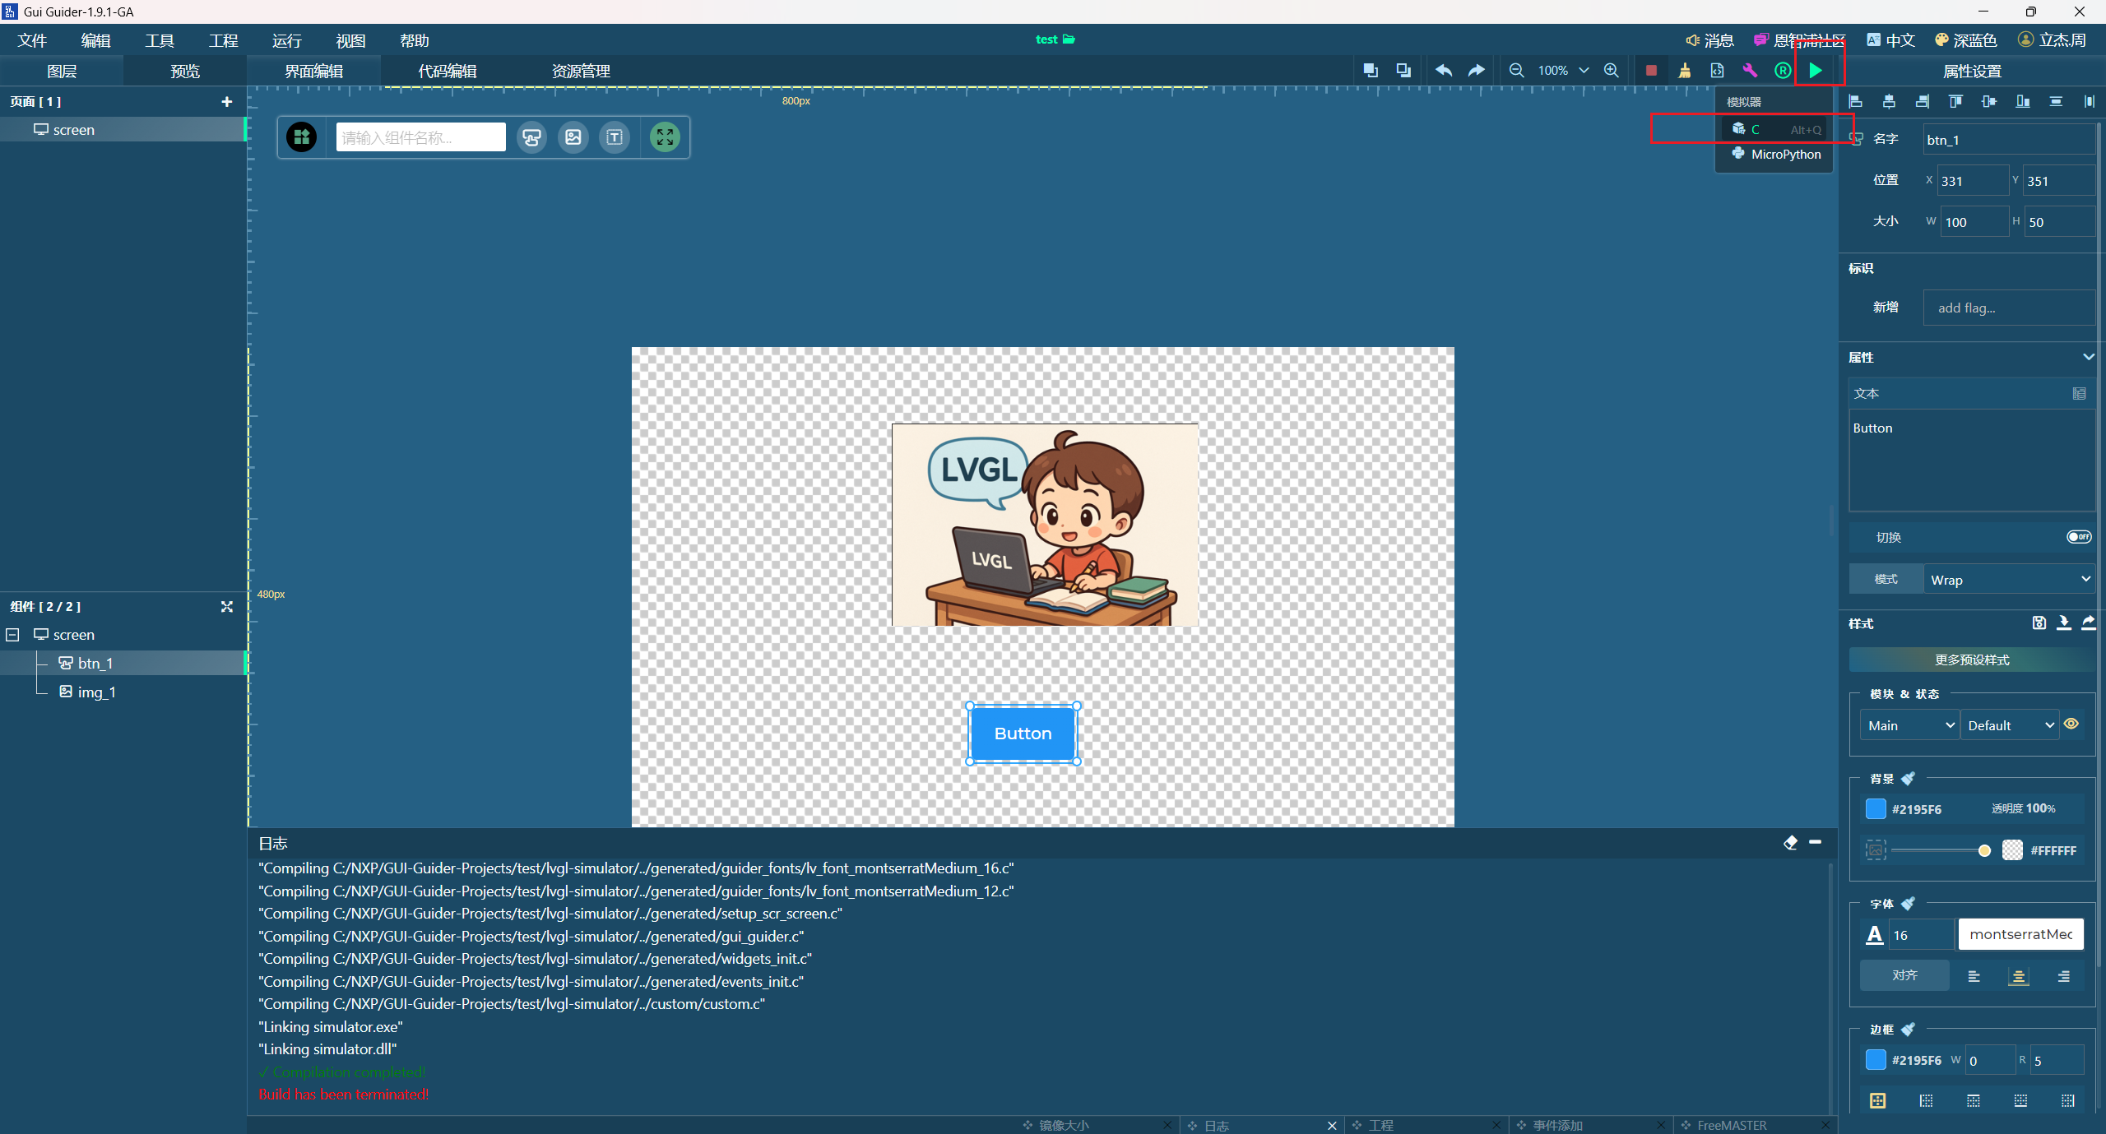Viewport: 2106px width, 1134px height.
Task: Click the align vertical center icon
Action: tap(1989, 102)
